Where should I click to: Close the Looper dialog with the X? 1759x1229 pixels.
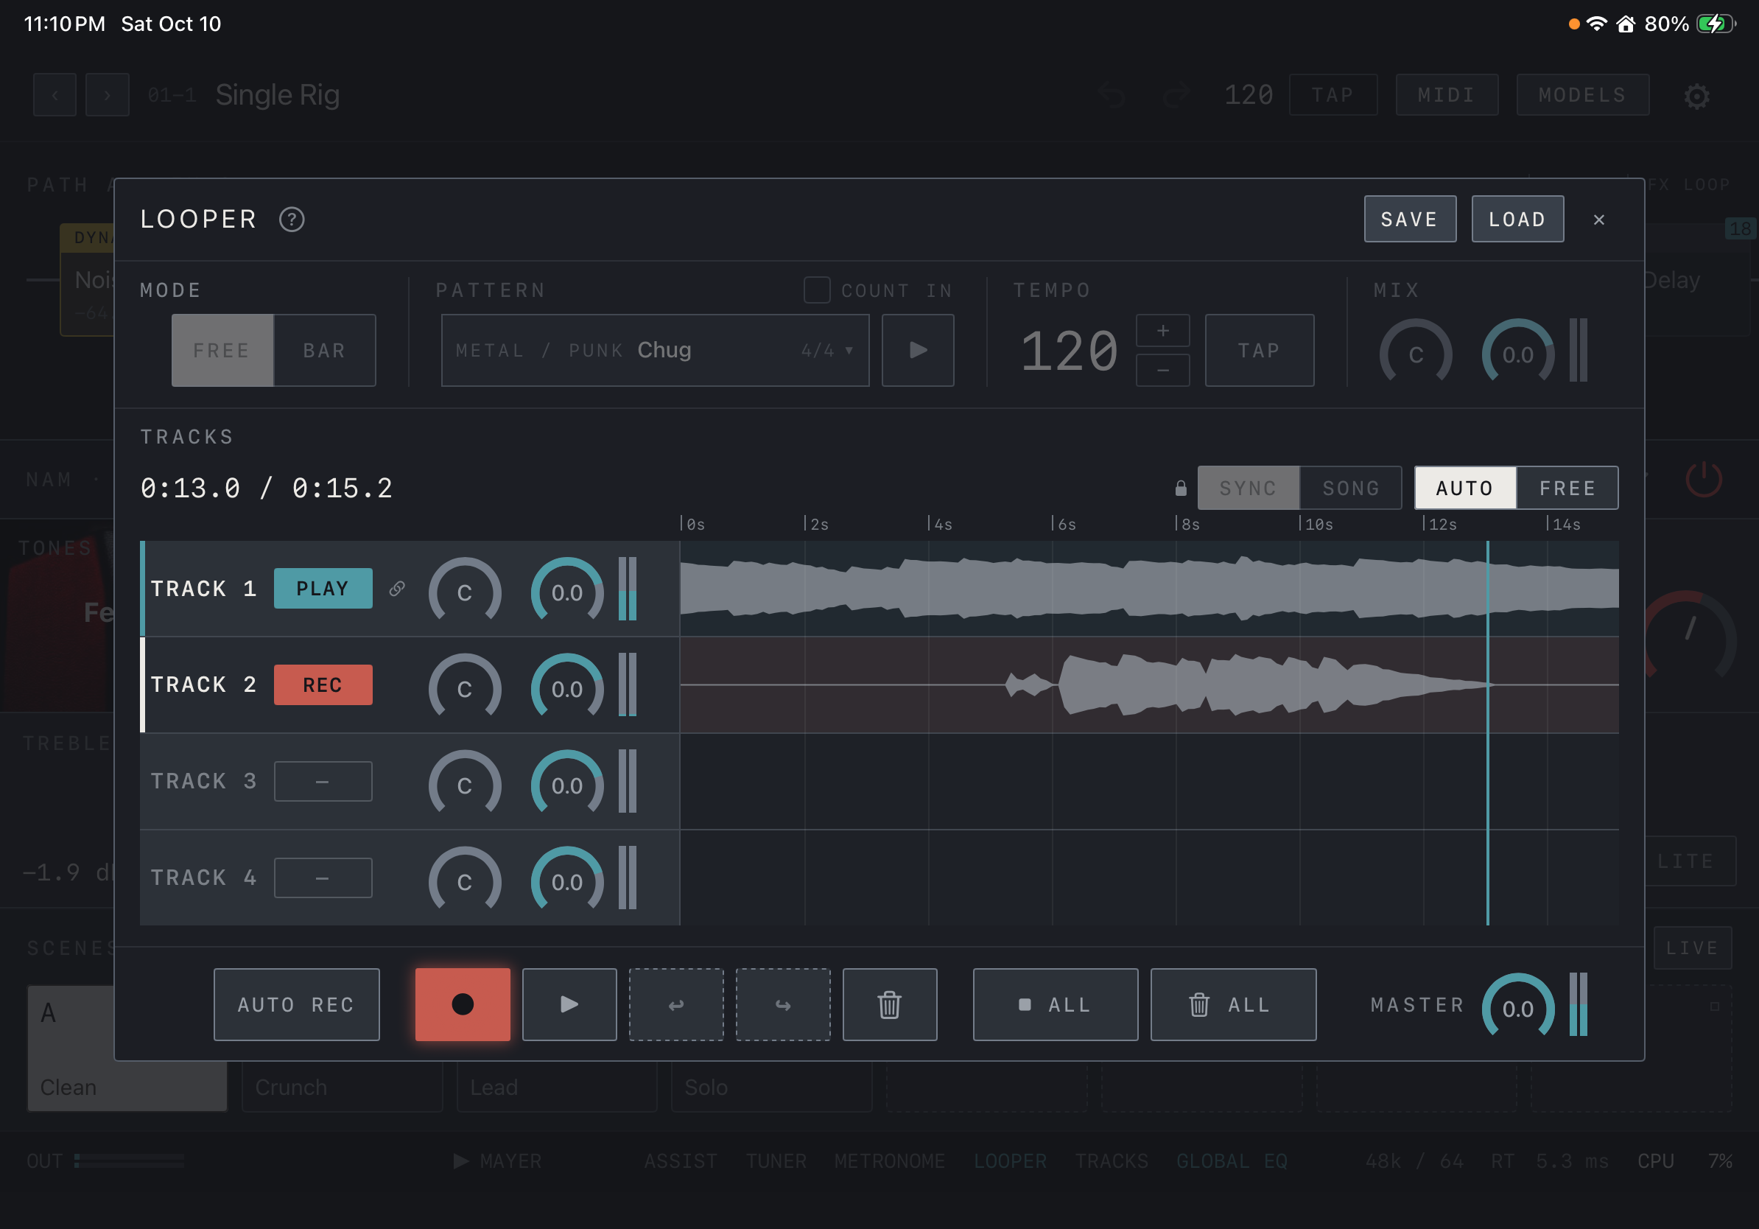1599,220
